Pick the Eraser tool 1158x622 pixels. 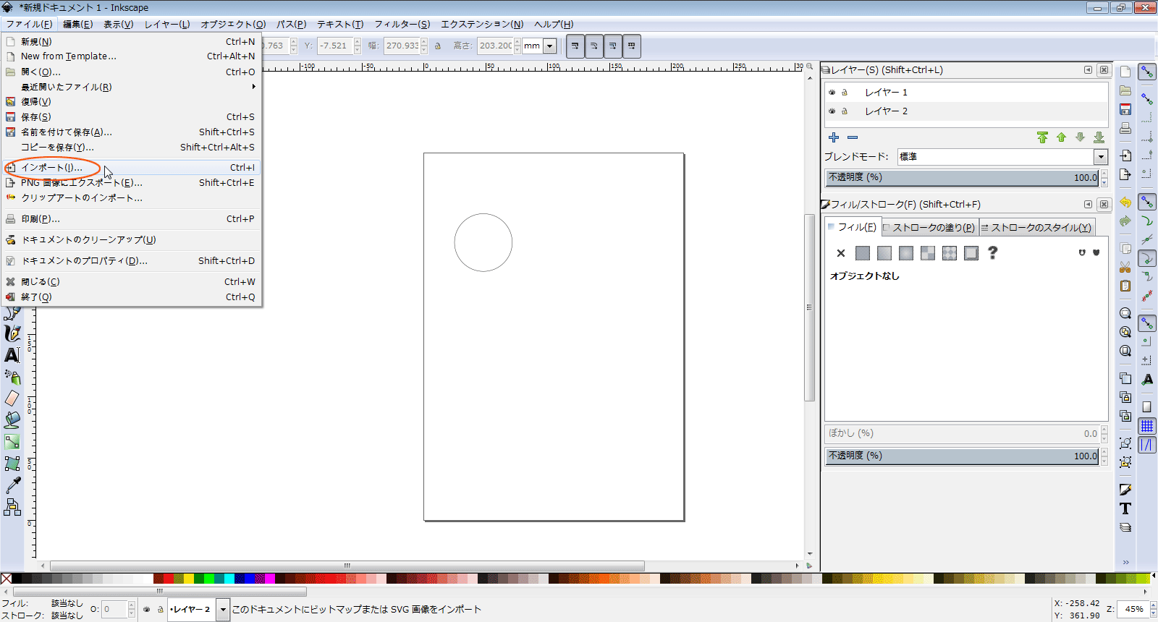[x=12, y=399]
